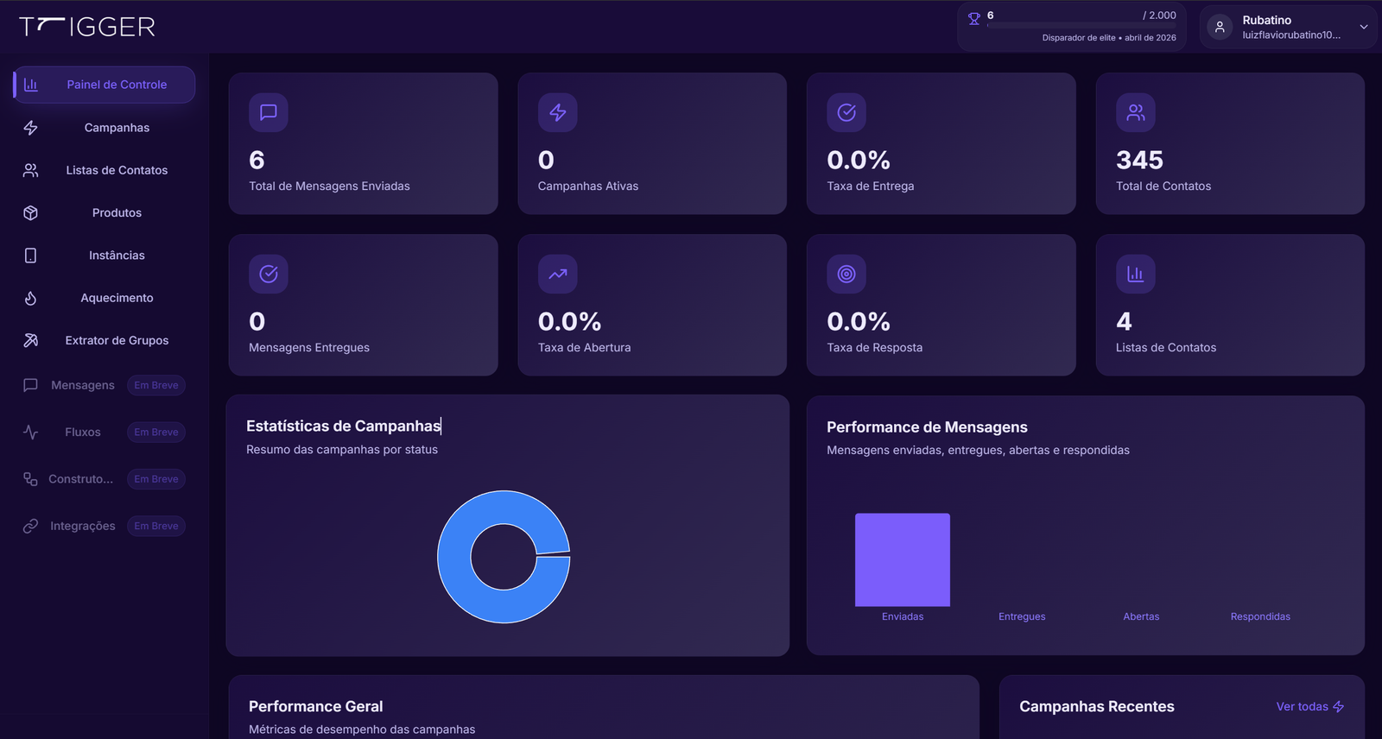Click the message quota progress bar
The height and width of the screenshot is (739, 1382).
pos(1081,26)
